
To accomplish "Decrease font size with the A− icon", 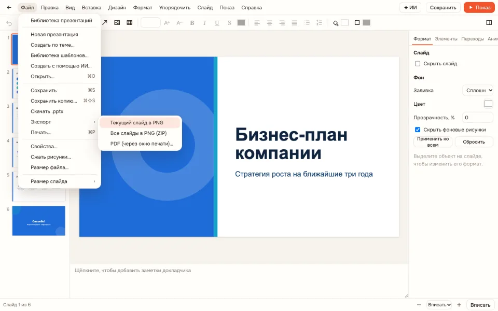I will 179,22.
